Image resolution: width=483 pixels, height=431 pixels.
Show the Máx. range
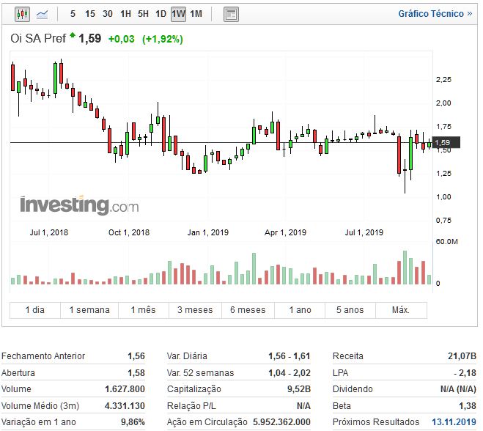point(401,310)
